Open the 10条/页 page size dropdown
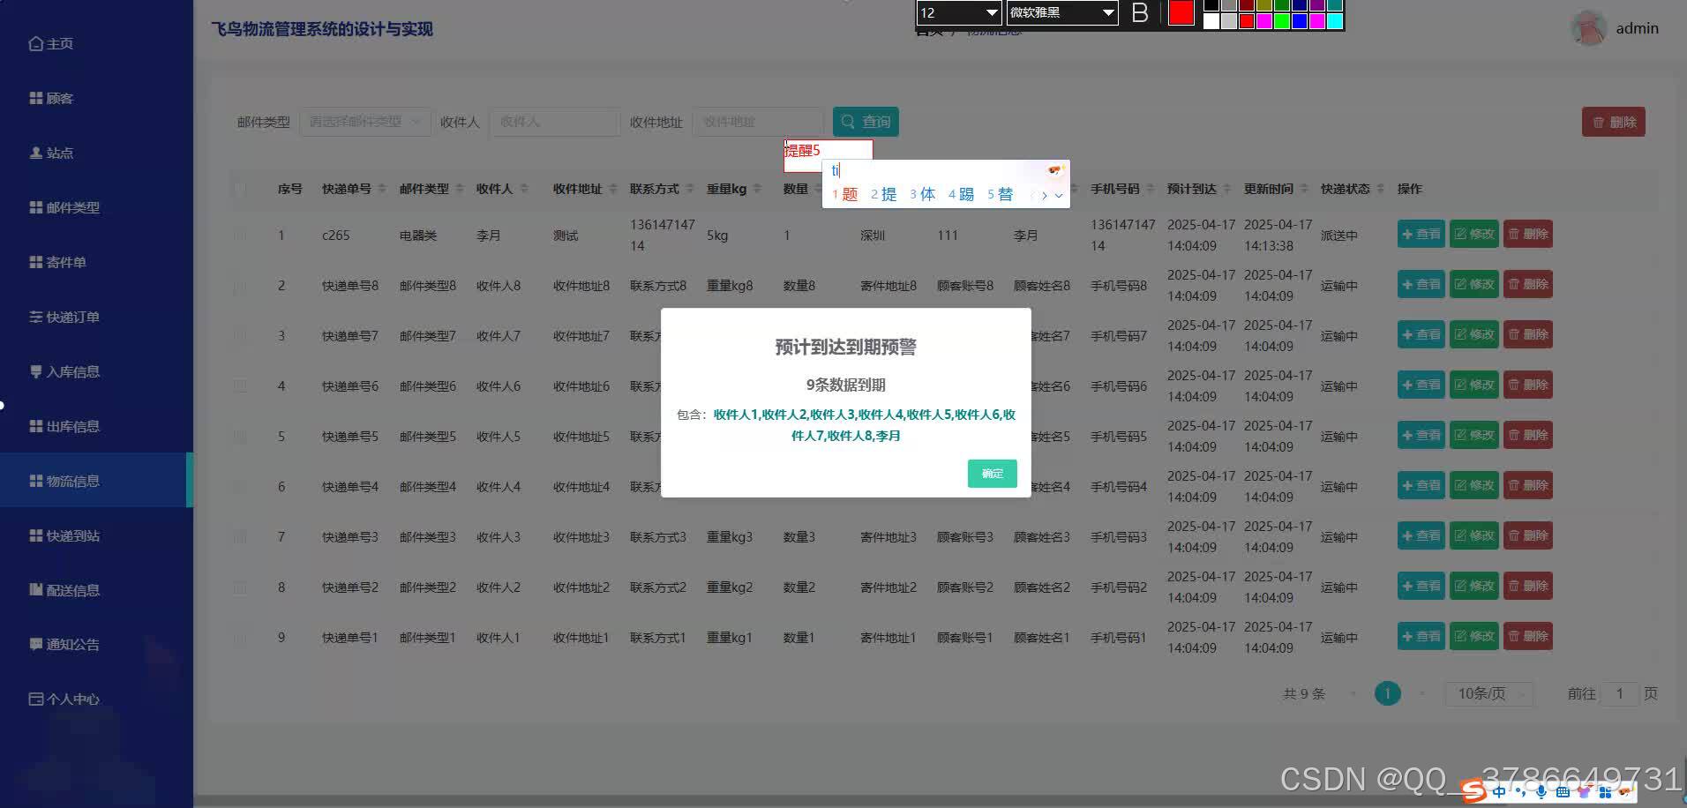Viewport: 1687px width, 808px height. coord(1489,693)
